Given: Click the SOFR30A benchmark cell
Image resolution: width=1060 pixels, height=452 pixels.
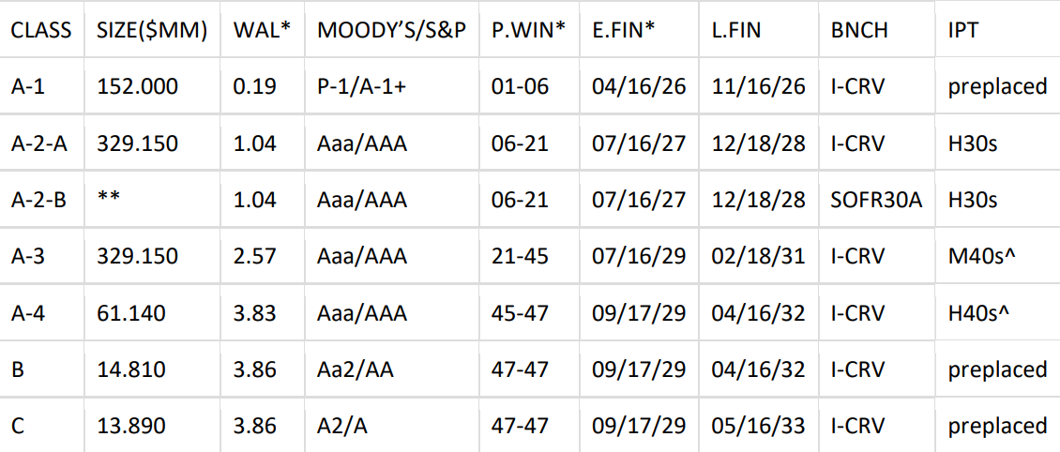Looking at the screenshot, I should point(876,200).
